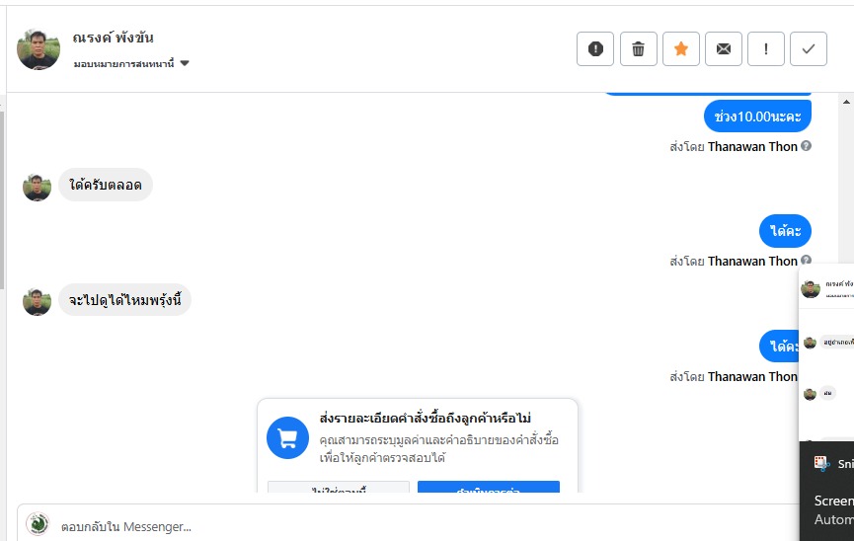
Task: Click help icon beside middle Thanawan Thon label
Action: [807, 261]
